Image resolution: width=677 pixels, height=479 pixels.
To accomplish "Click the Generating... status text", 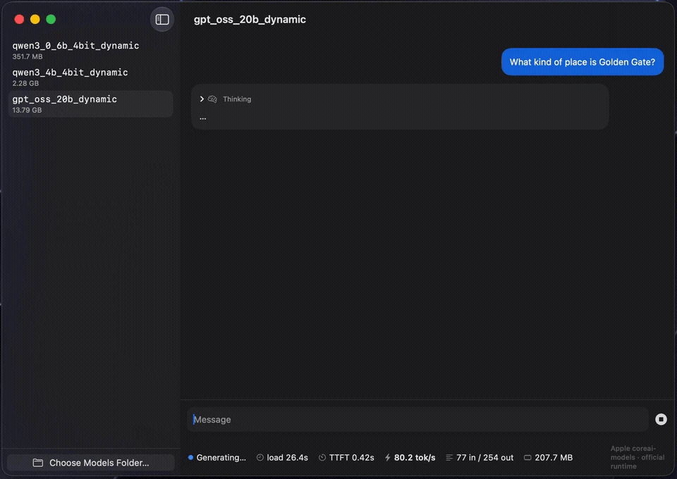I will pyautogui.click(x=221, y=457).
